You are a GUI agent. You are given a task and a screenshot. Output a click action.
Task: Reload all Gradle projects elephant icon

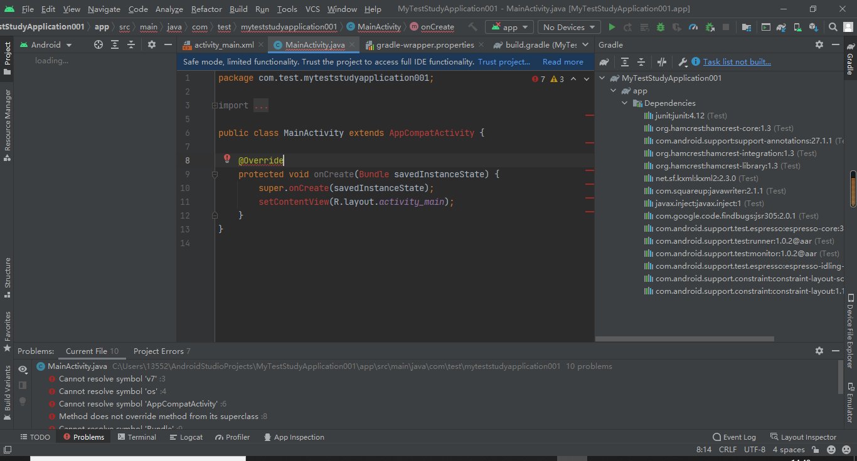[x=604, y=61]
